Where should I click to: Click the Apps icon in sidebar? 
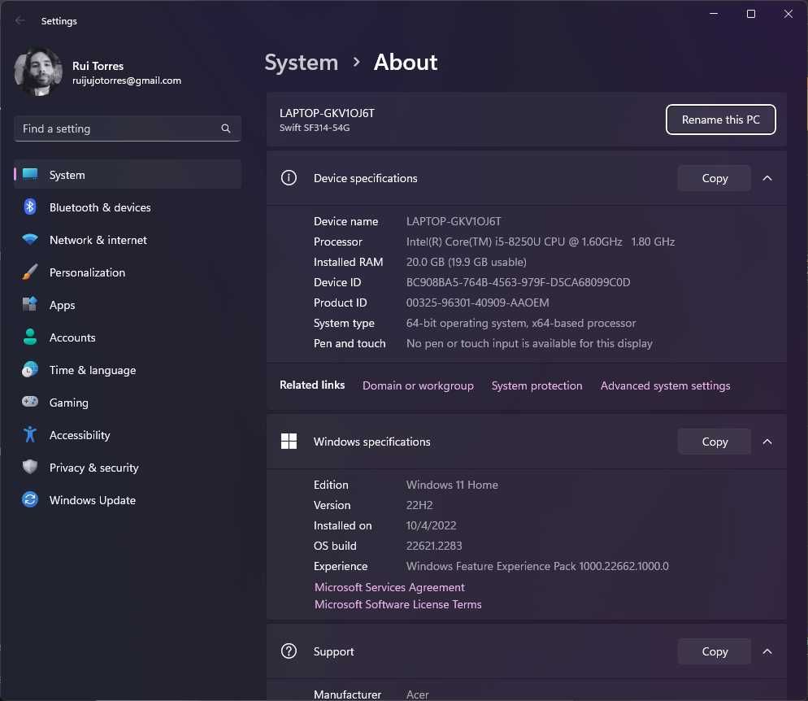30,304
